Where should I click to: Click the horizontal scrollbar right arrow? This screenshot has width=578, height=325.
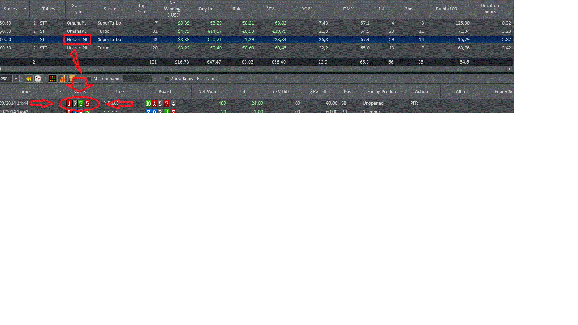(509, 69)
